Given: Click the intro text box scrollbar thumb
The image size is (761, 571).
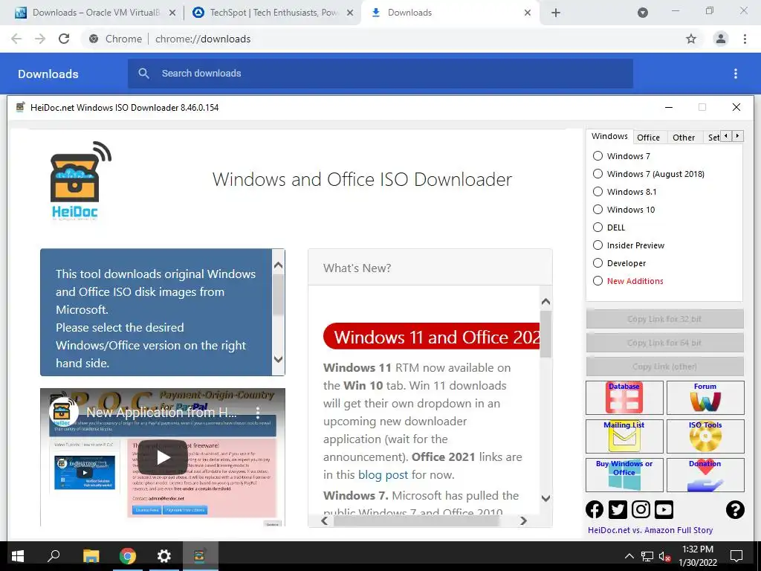Looking at the screenshot, I should [278, 294].
